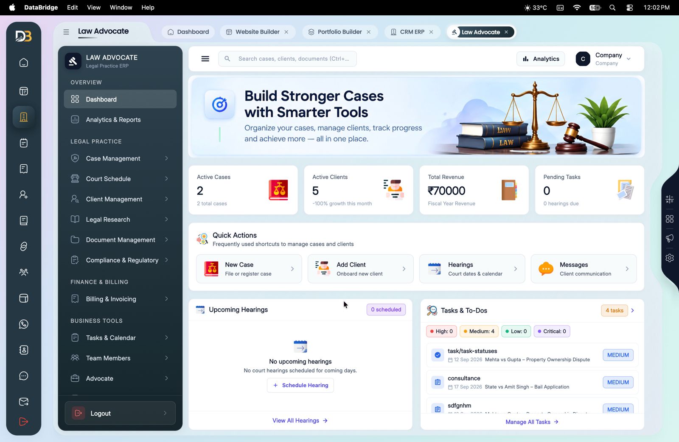Filter tasks by High: 0

pyautogui.click(x=441, y=331)
